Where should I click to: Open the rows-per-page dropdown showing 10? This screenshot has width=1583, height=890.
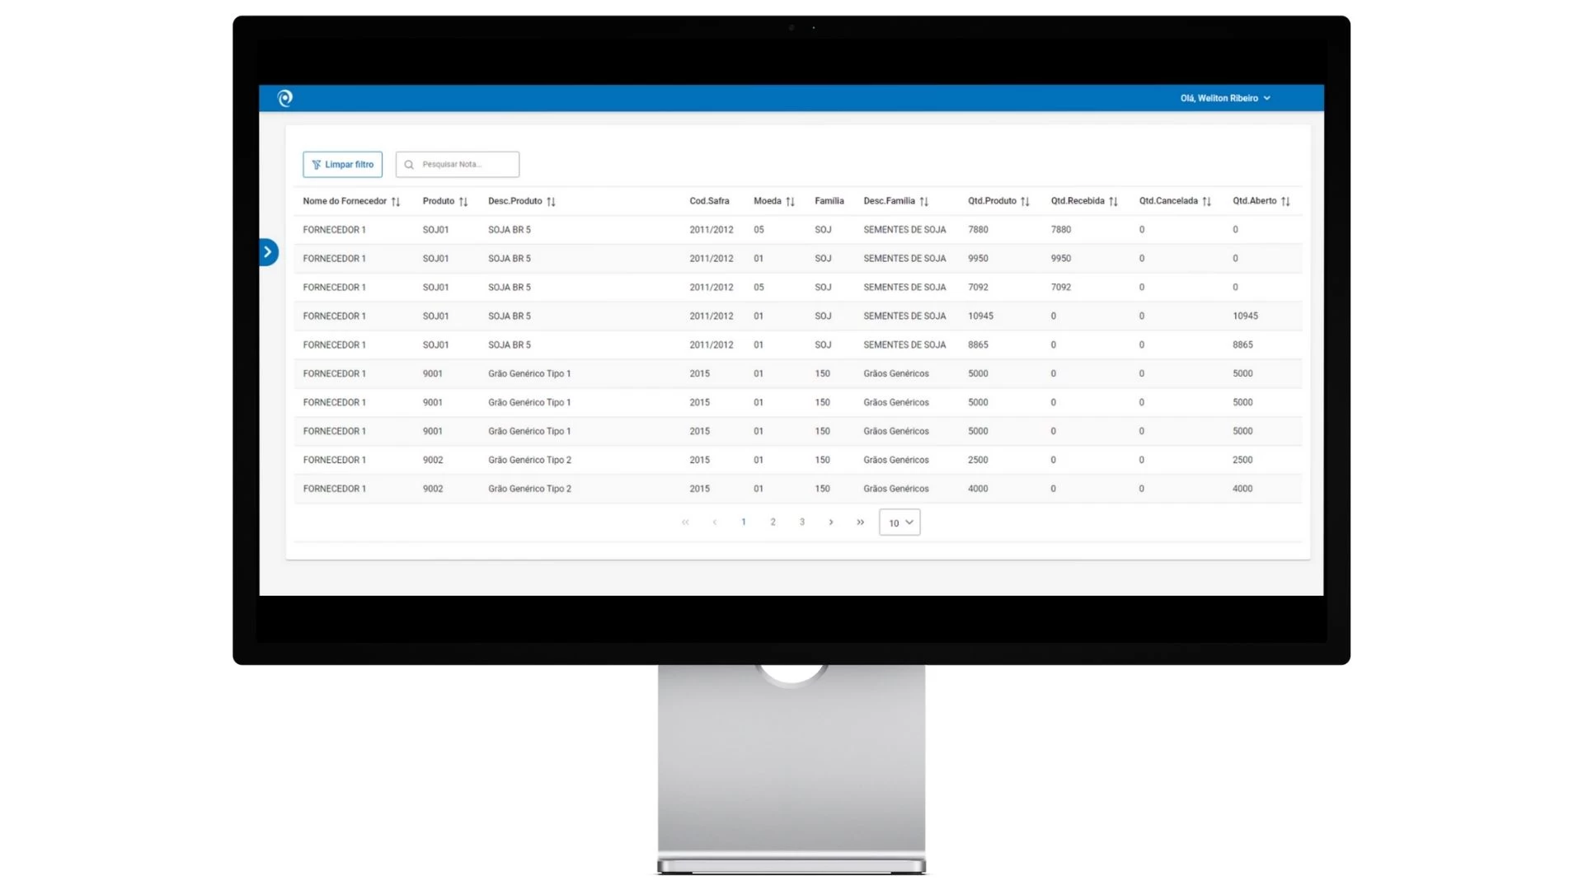click(900, 522)
